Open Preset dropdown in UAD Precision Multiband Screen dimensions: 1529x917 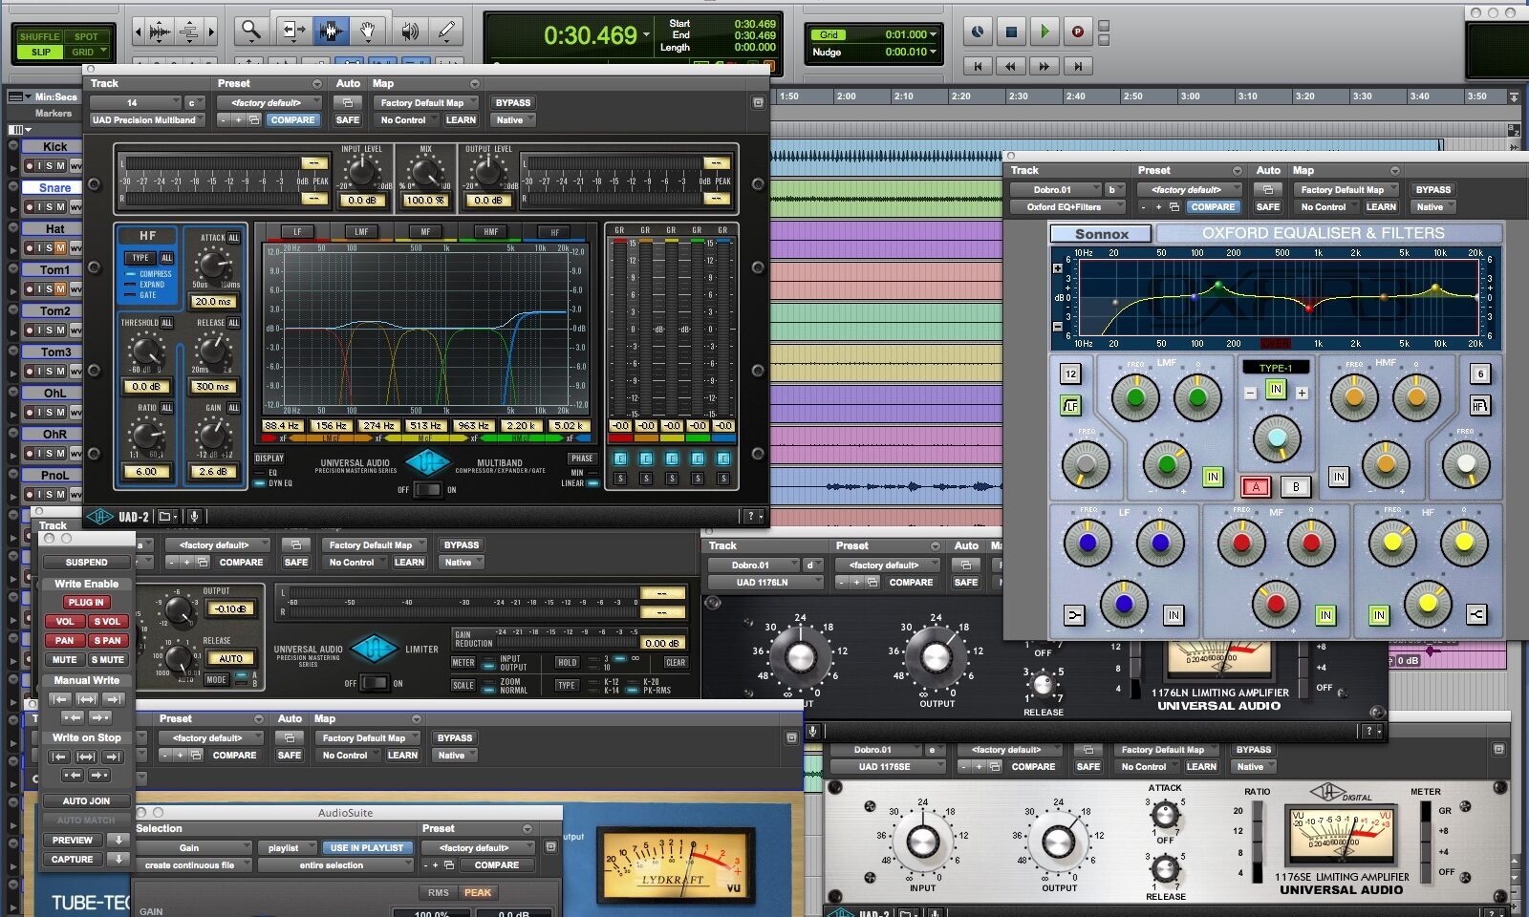point(269,103)
